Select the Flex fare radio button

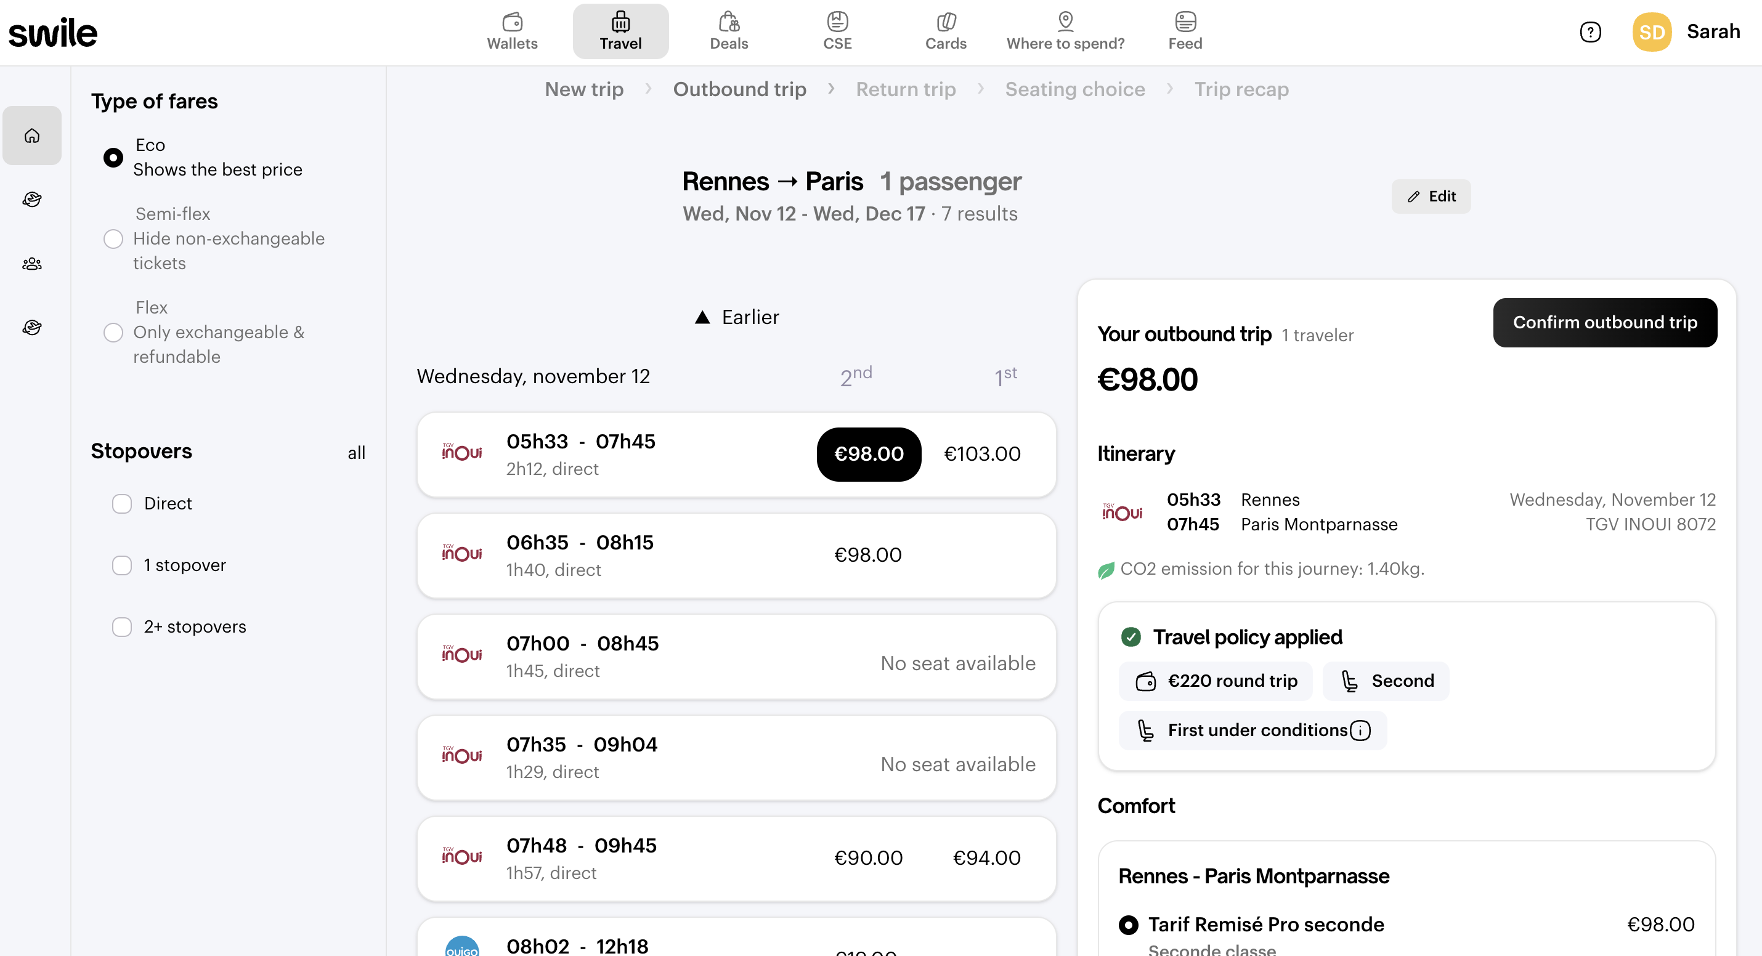pyautogui.click(x=113, y=333)
